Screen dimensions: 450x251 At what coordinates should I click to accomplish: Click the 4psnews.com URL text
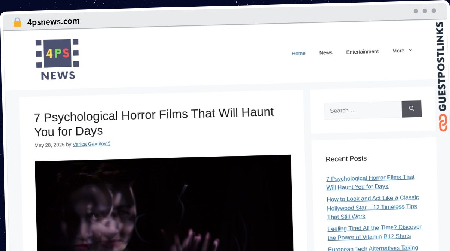pos(53,22)
